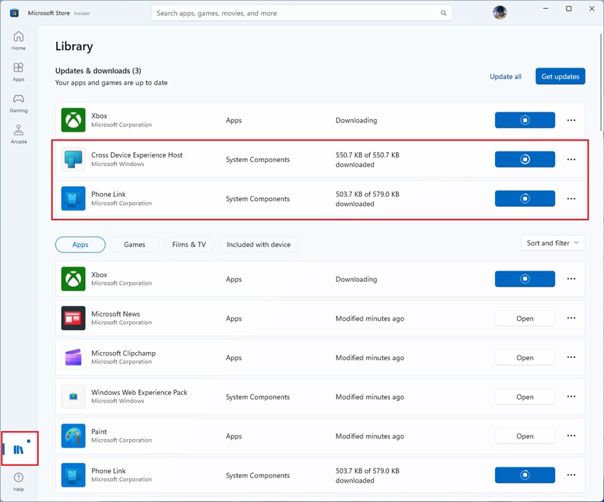Viewport: 604px width, 502px height.
Task: Stop the Xbox download in Updates list
Action: pyautogui.click(x=524, y=120)
